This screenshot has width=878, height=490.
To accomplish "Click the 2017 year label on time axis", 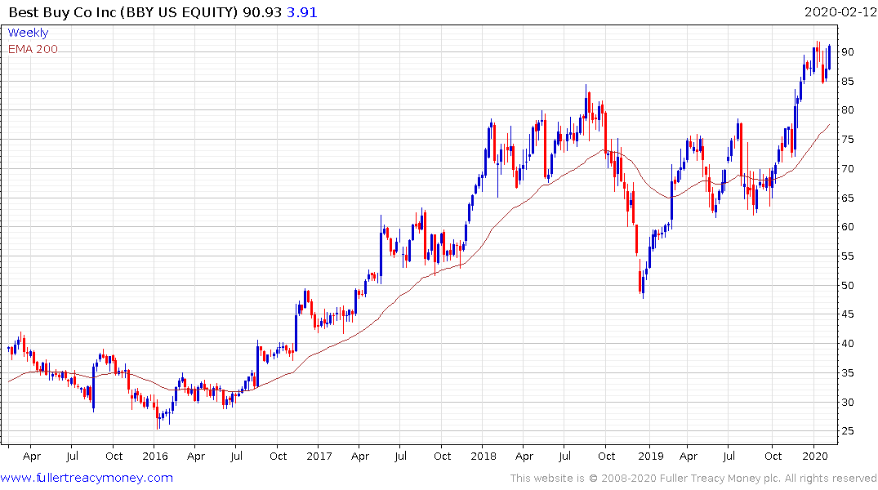I will [x=319, y=456].
